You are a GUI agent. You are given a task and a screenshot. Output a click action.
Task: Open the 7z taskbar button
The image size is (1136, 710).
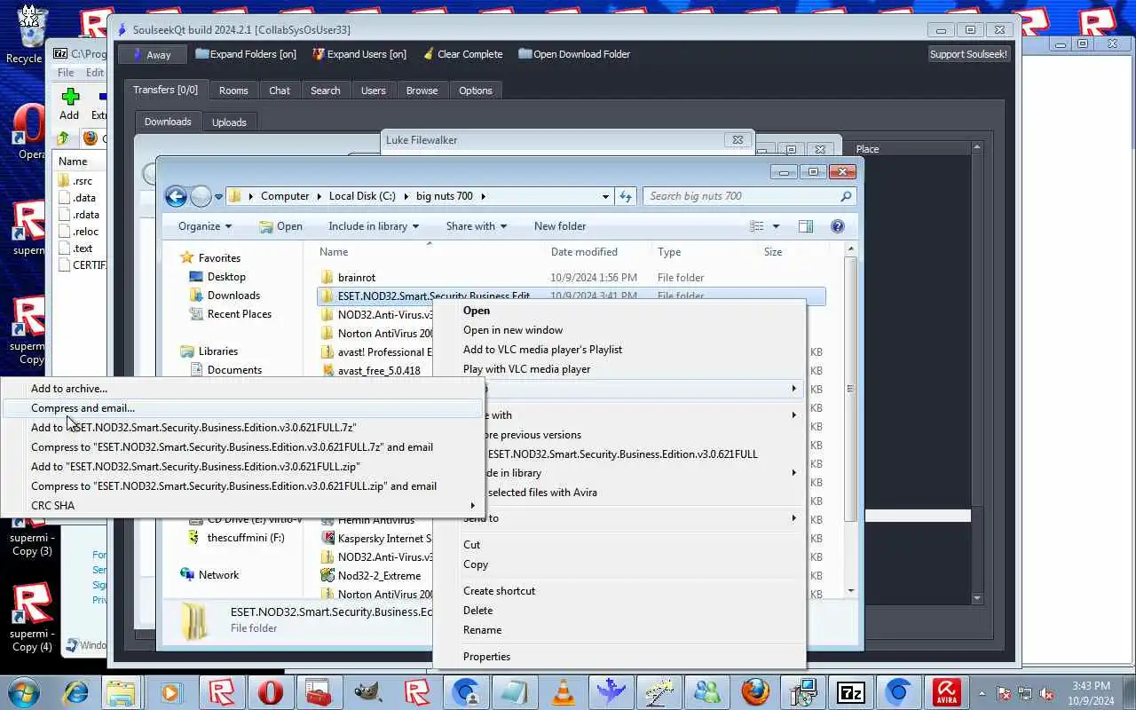[851, 692]
